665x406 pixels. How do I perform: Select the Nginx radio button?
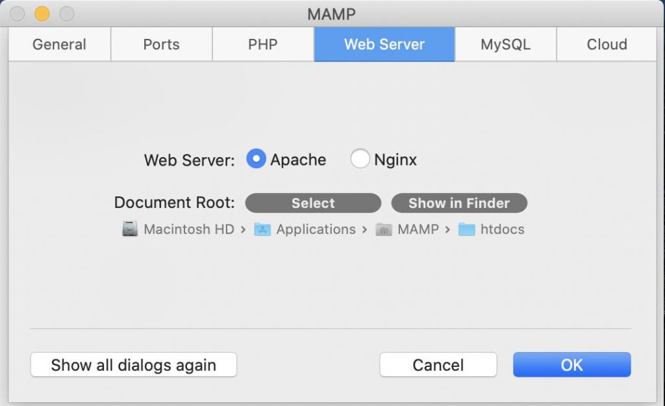point(360,159)
